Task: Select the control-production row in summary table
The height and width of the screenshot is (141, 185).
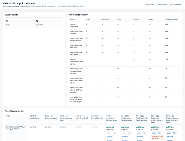Action: (125, 25)
